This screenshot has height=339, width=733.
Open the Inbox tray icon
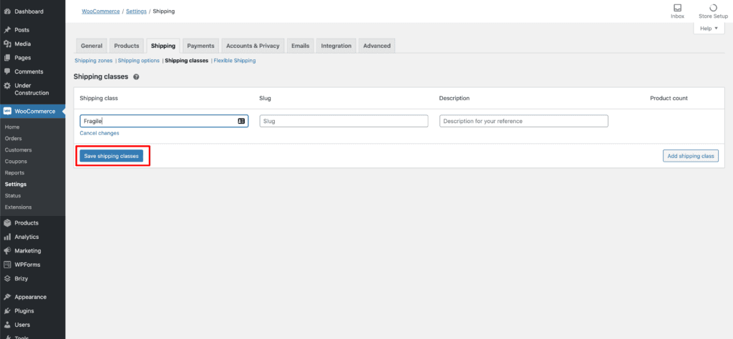click(x=677, y=8)
